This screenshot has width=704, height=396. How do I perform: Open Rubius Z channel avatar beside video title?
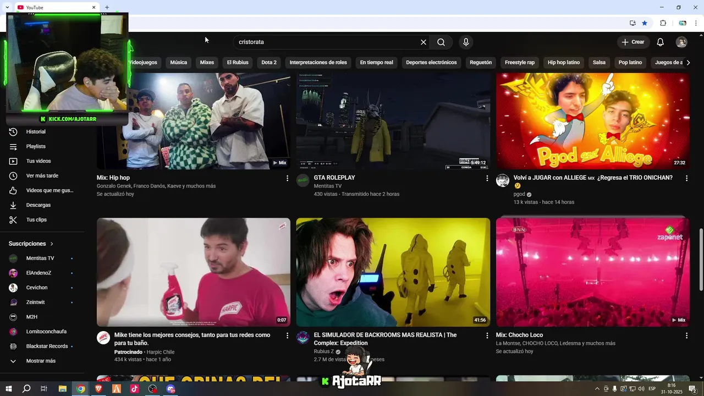303,338
